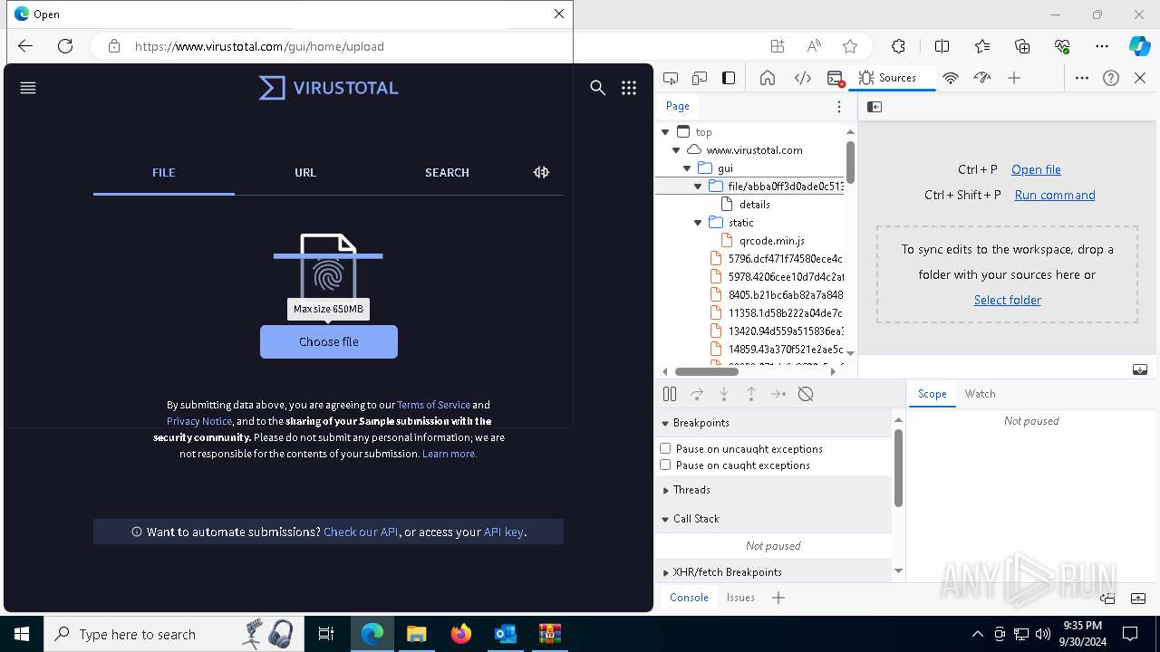Open the VirusTotal apps grid icon
The image size is (1160, 652).
coord(629,88)
